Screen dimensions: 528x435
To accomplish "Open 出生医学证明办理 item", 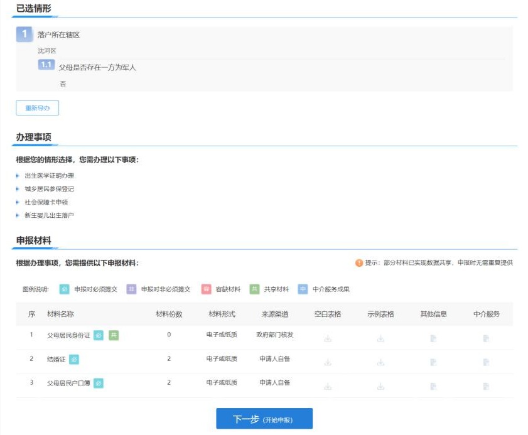I will [x=49, y=176].
